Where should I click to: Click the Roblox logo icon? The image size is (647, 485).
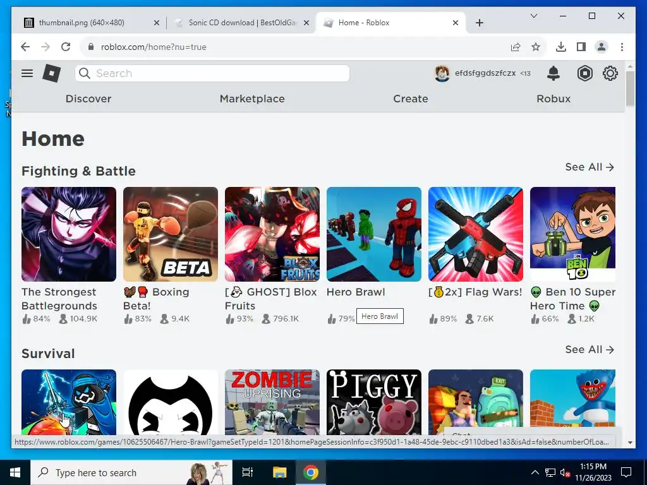coord(52,73)
